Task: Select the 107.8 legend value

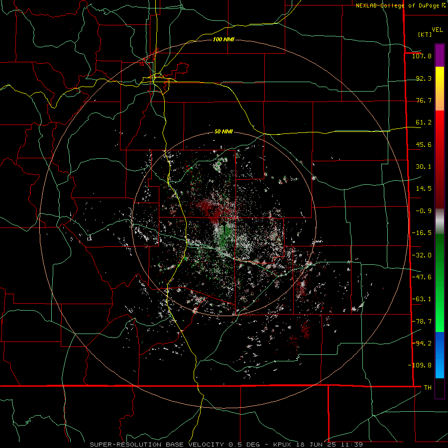Action: (422, 56)
